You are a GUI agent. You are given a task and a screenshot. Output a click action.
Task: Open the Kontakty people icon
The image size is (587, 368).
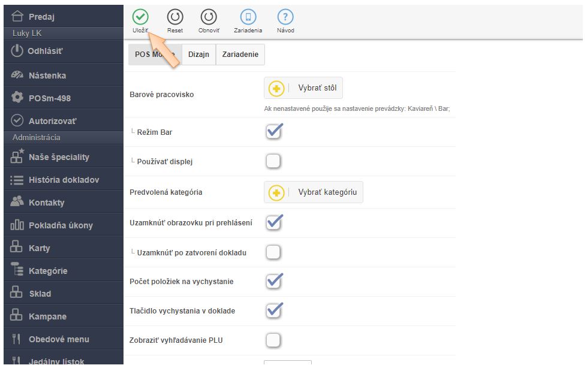click(17, 203)
